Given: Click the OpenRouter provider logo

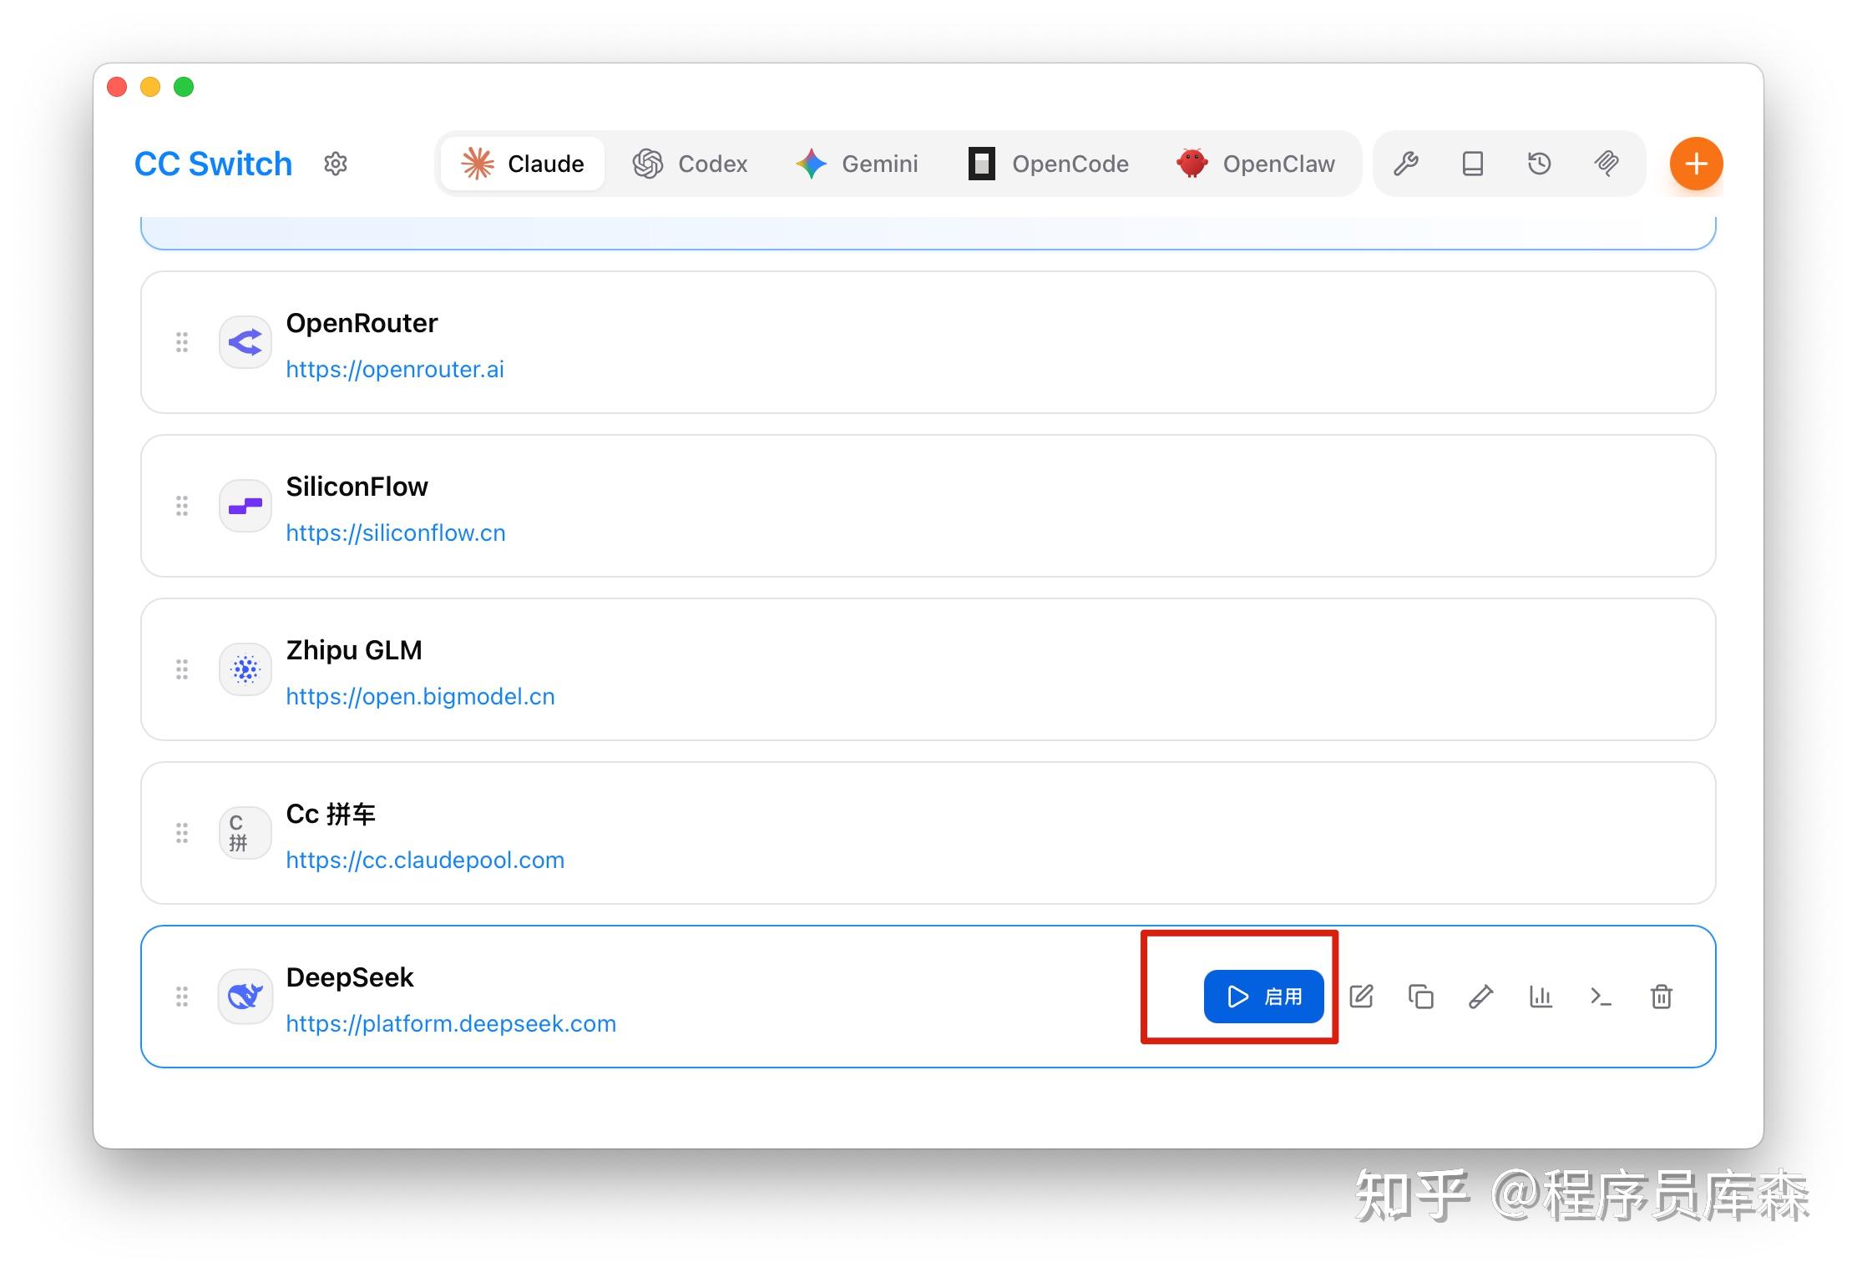Looking at the screenshot, I should coord(245,342).
